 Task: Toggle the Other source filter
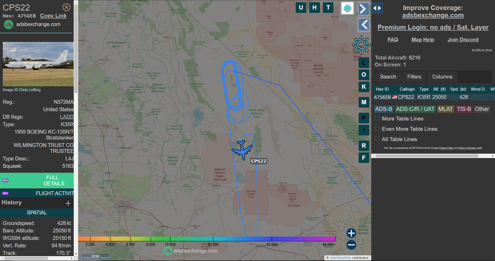(x=482, y=109)
